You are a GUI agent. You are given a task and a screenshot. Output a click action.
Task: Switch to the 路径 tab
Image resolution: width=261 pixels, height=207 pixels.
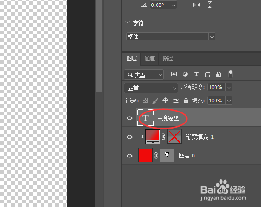pyautogui.click(x=168, y=58)
